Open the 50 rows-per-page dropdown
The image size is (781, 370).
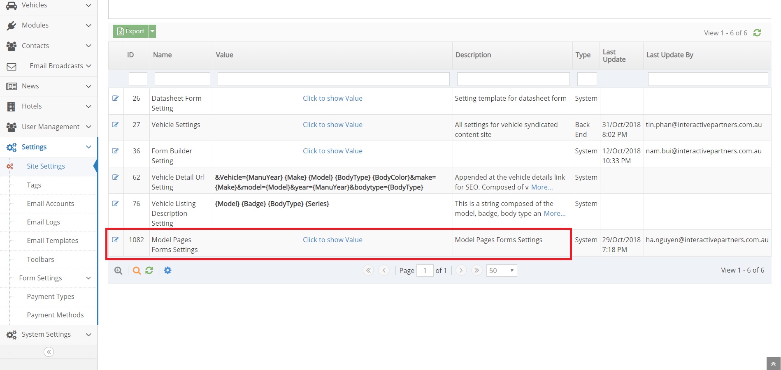point(501,271)
